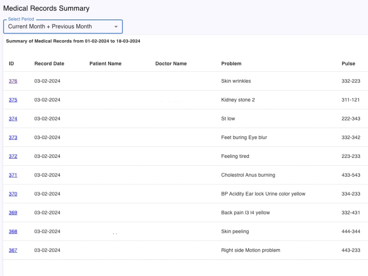368x276 pixels.
Task: Select 'BP Acidity Ear lock Urine color yellow'
Action: 263,194
